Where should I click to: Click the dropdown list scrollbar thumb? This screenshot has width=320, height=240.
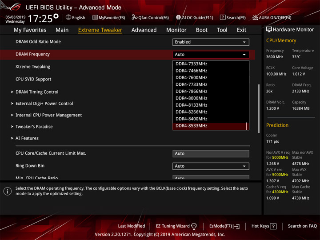247,126
